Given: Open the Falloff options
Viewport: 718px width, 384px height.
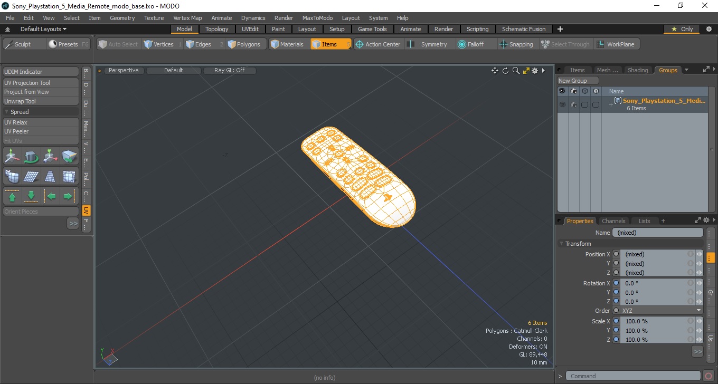Looking at the screenshot, I should (476, 44).
